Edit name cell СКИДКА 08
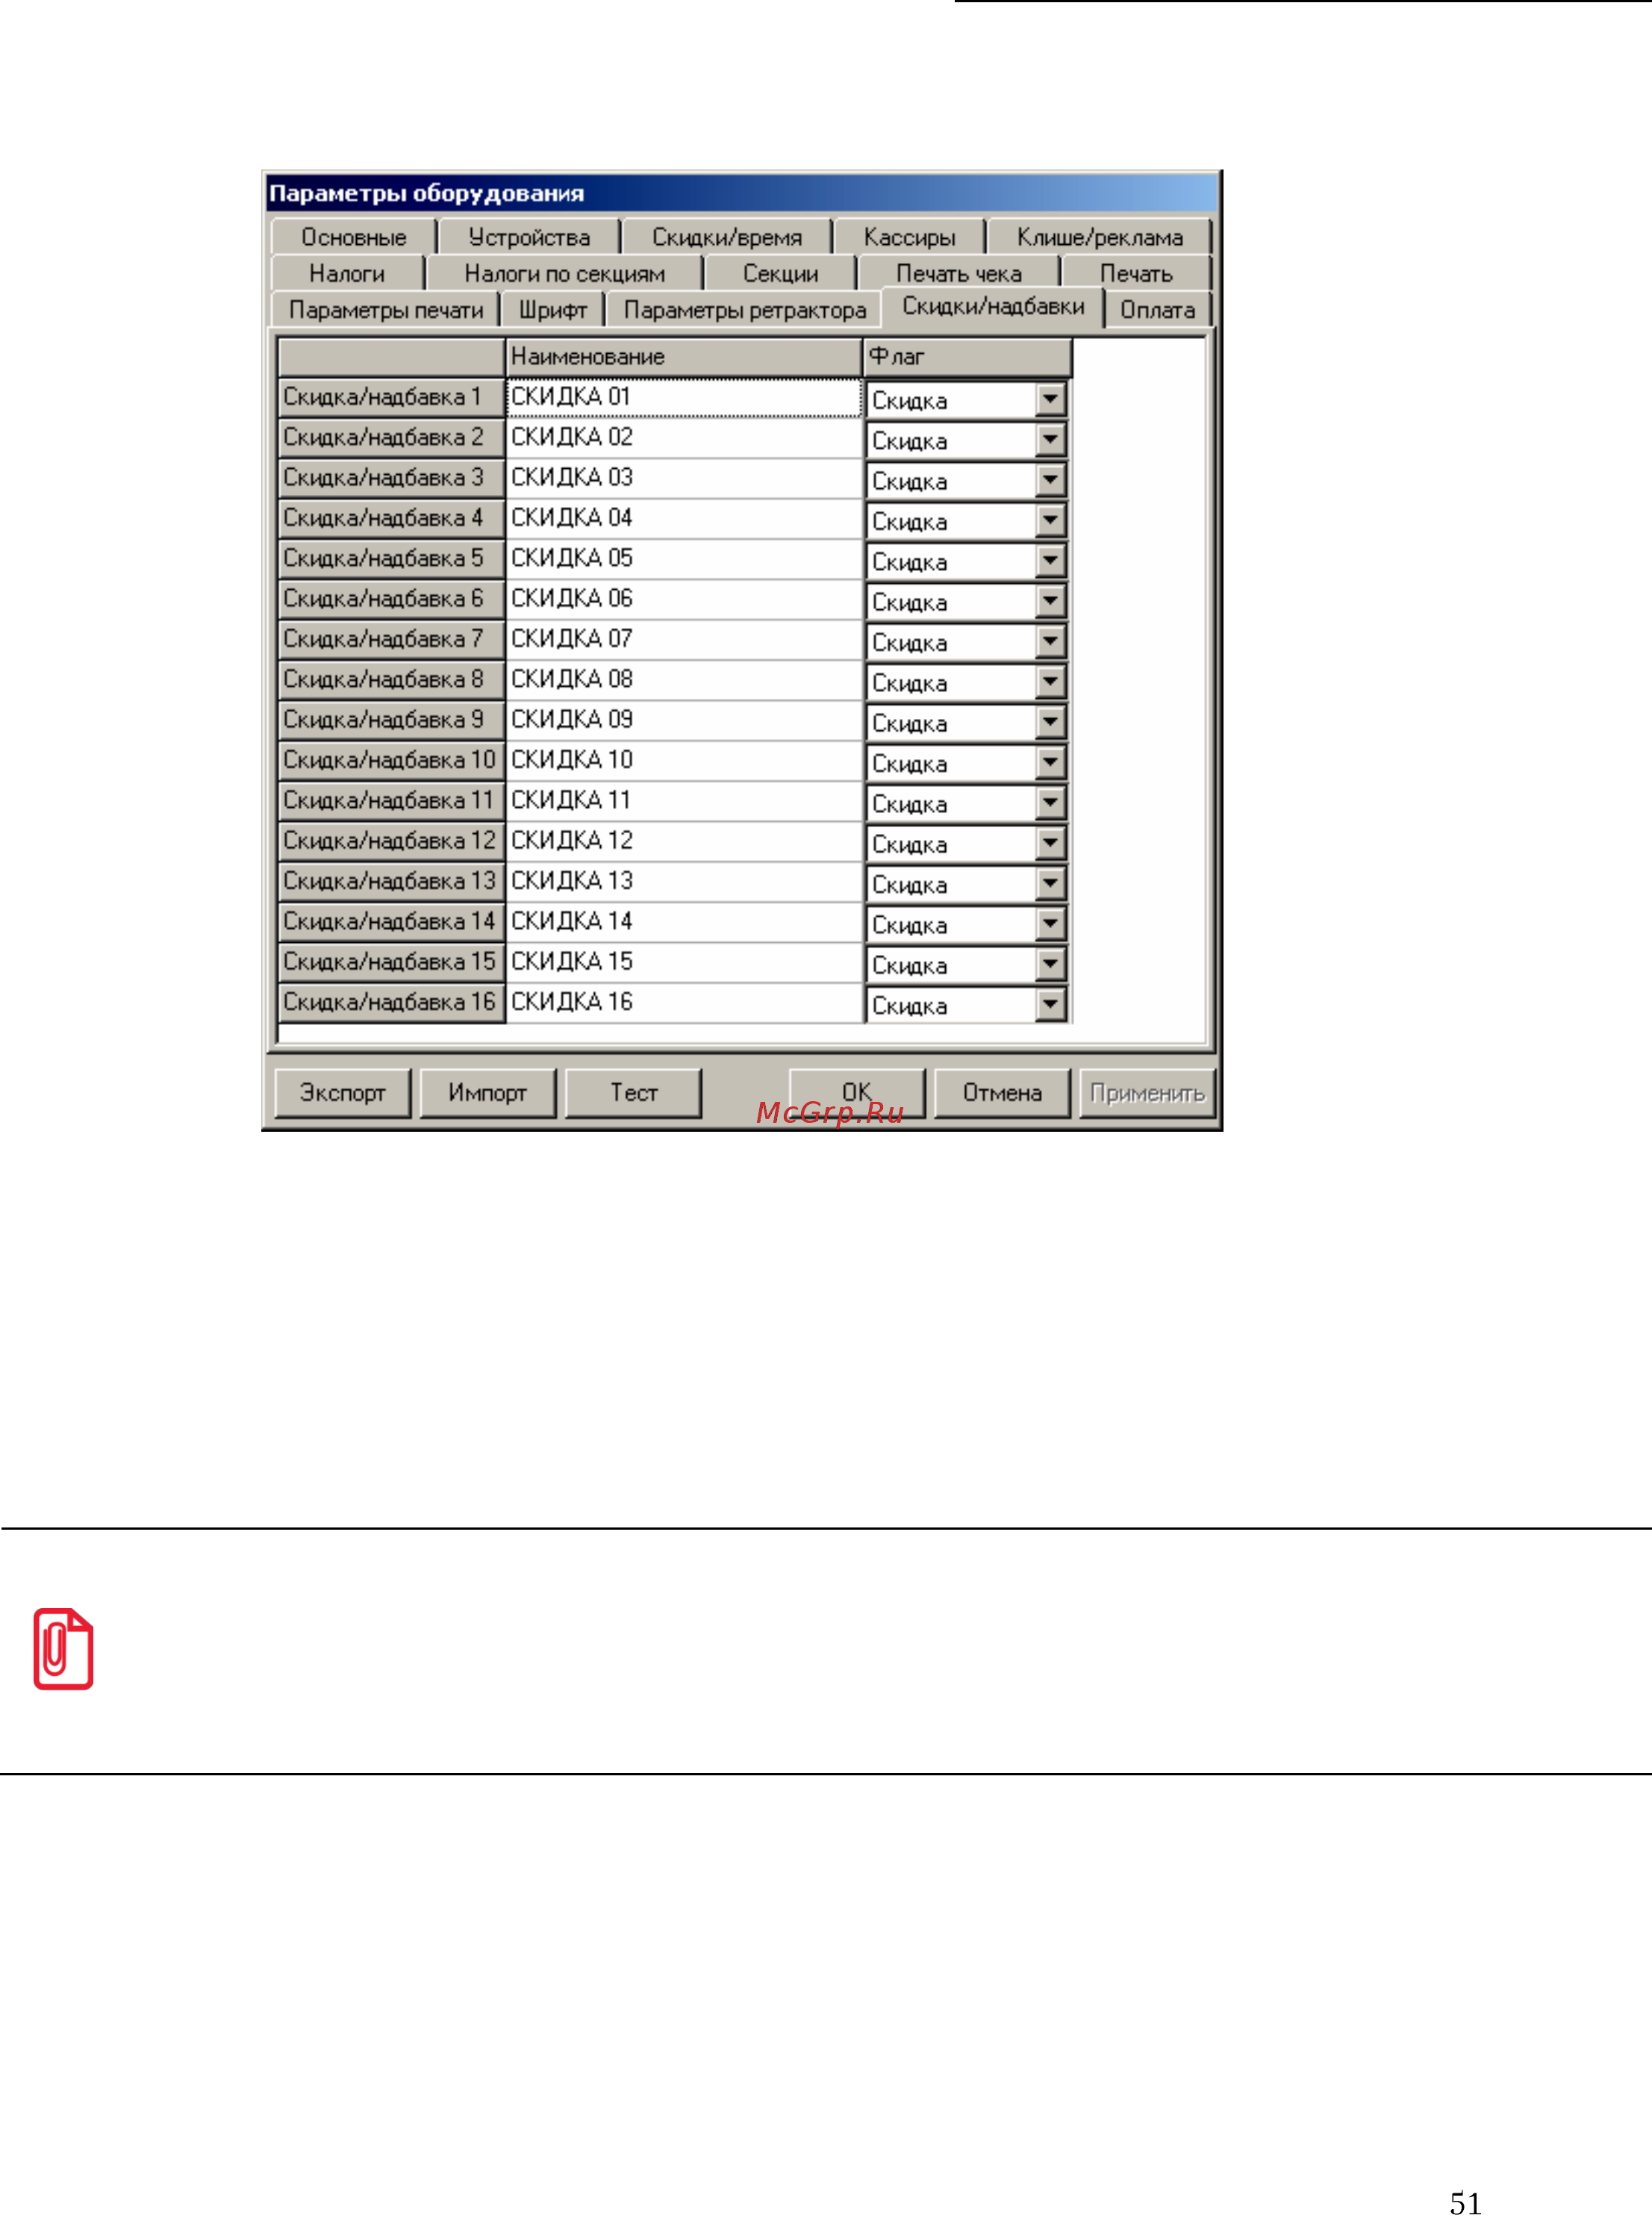Viewport: 1652px width, 2224px height. (x=684, y=679)
